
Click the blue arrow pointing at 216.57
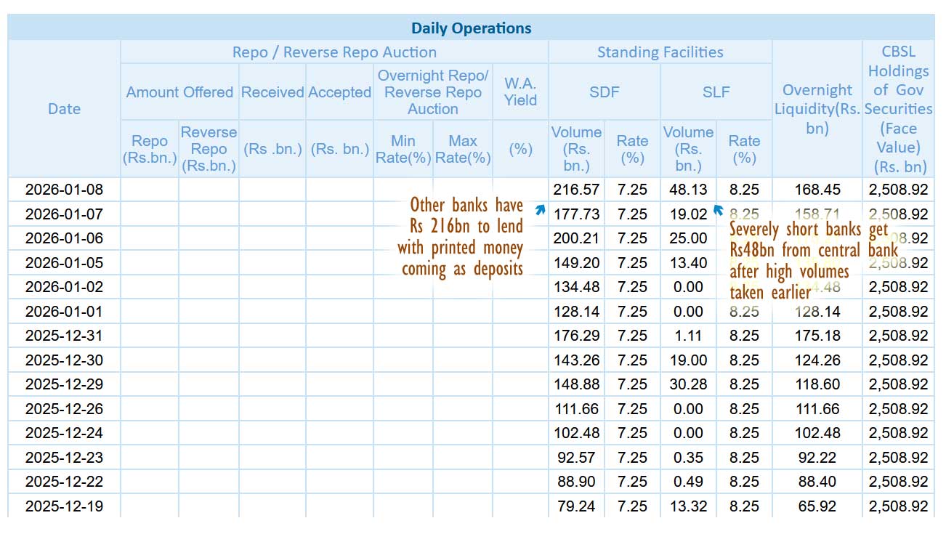(540, 210)
